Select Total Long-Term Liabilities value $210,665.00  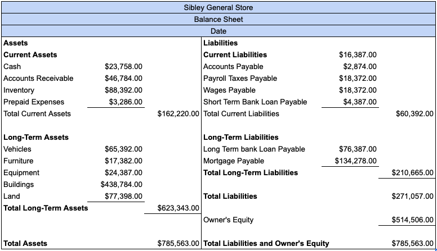coord(413,172)
